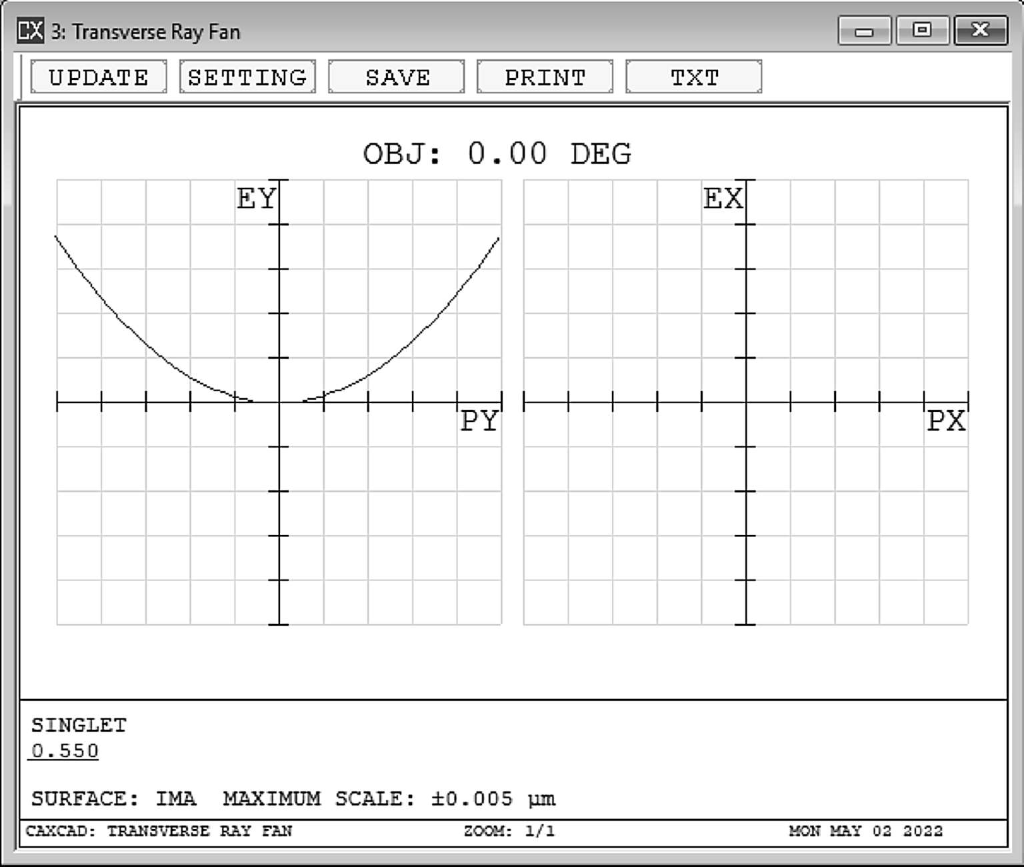This screenshot has height=867, width=1024.
Task: Click the ZOOM: 1/1 indicator
Action: click(x=509, y=831)
